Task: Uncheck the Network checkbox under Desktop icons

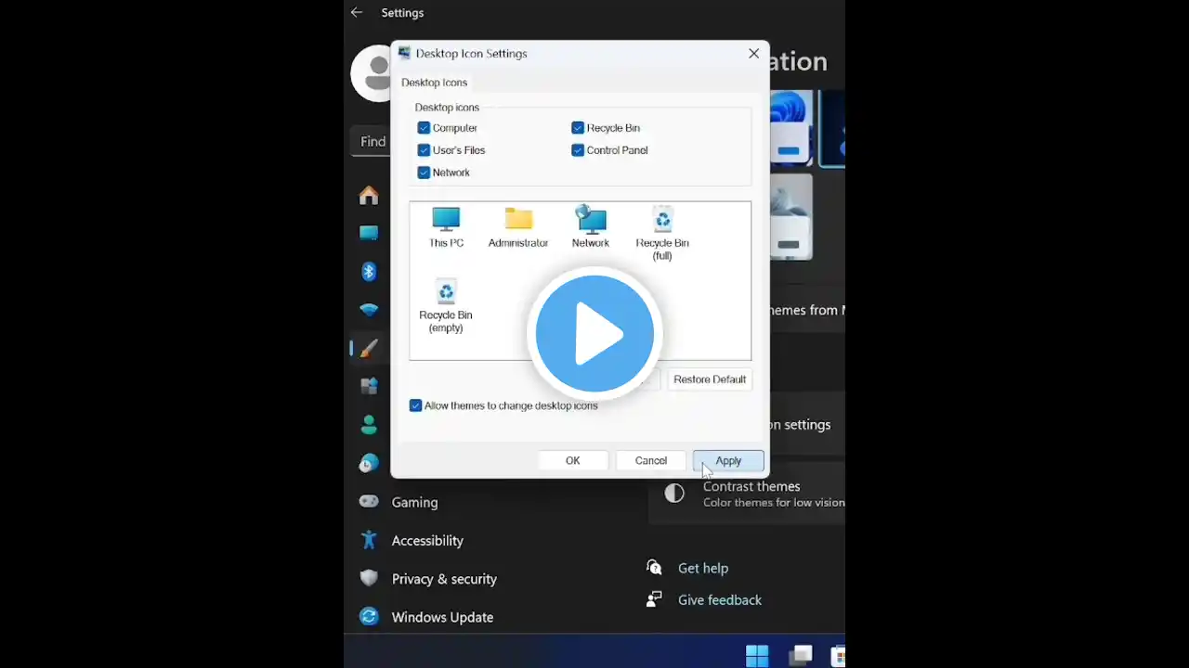Action: pyautogui.click(x=424, y=173)
